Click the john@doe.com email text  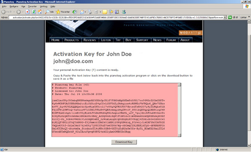73,61
